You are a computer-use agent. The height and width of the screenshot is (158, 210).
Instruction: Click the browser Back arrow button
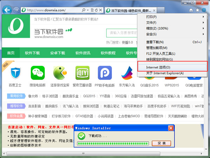tap(7, 10)
